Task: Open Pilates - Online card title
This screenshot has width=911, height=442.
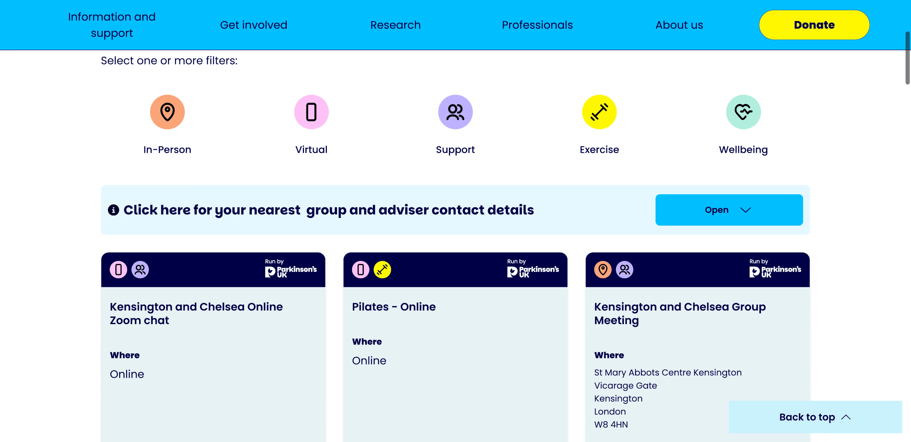Action: (394, 307)
